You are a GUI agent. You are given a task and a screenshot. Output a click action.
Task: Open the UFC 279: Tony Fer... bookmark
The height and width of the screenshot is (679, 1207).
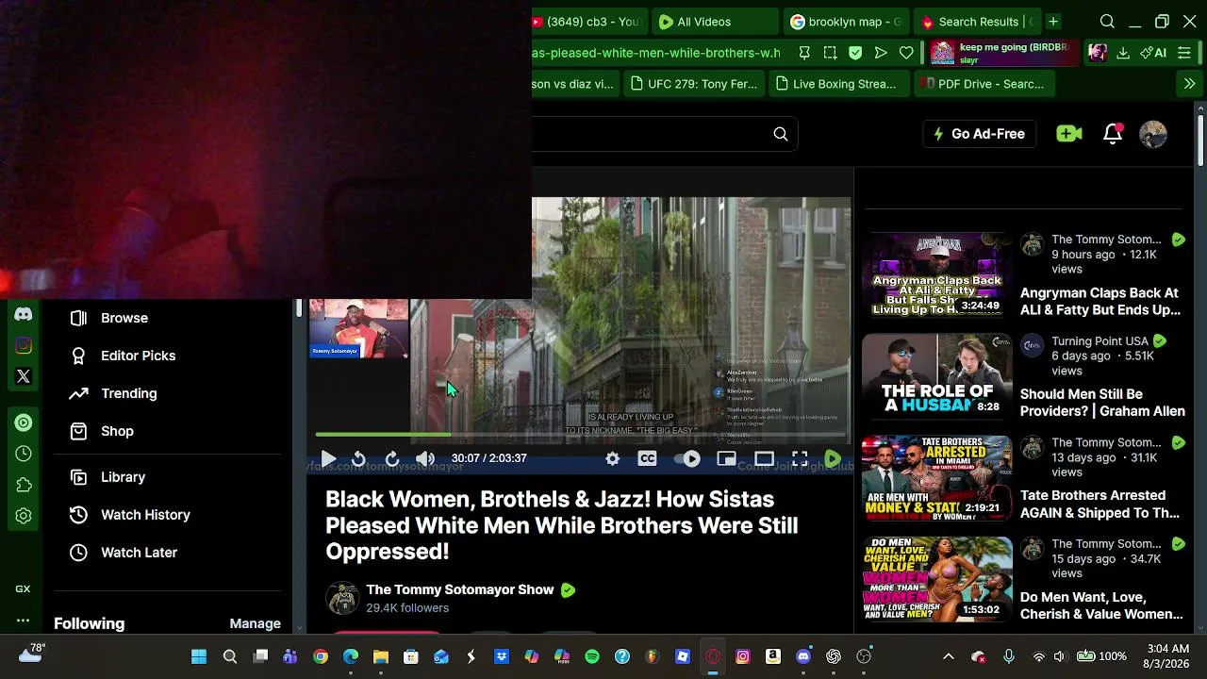pos(693,84)
